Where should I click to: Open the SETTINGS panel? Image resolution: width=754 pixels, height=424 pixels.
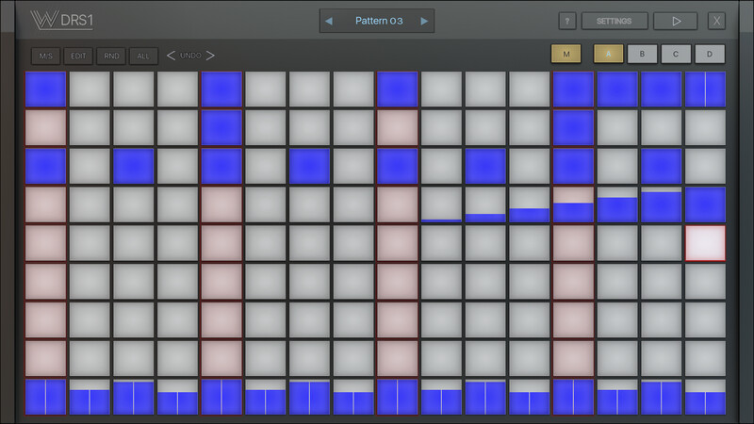pyautogui.click(x=615, y=21)
